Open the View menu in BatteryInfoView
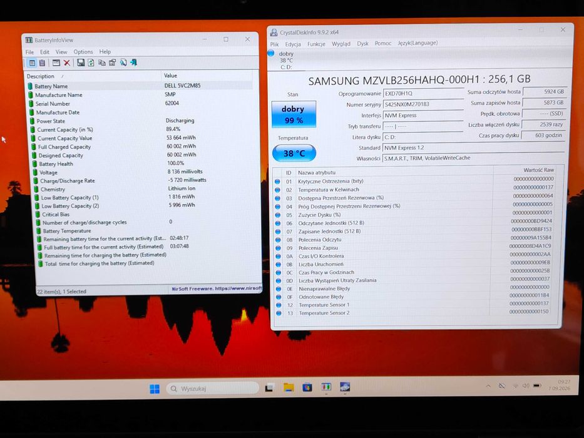 (x=61, y=52)
